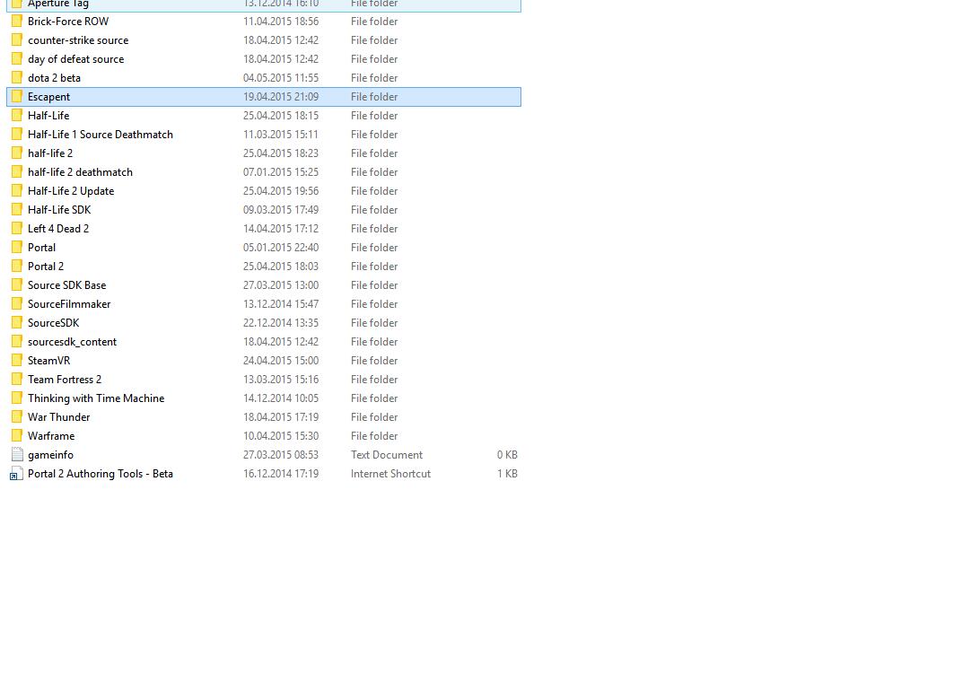
Task: Click the date 22.12.2014 13:35
Action: pos(281,323)
